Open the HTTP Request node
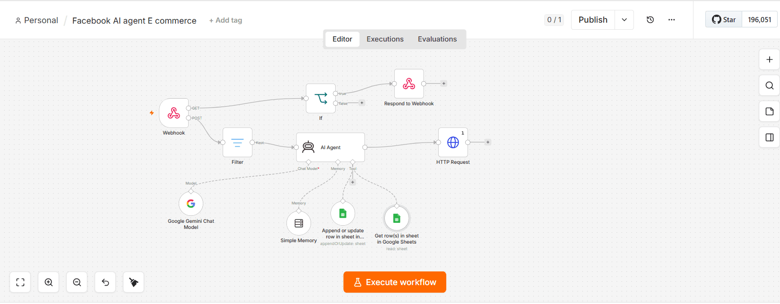This screenshot has height=304, width=780. tap(453, 142)
